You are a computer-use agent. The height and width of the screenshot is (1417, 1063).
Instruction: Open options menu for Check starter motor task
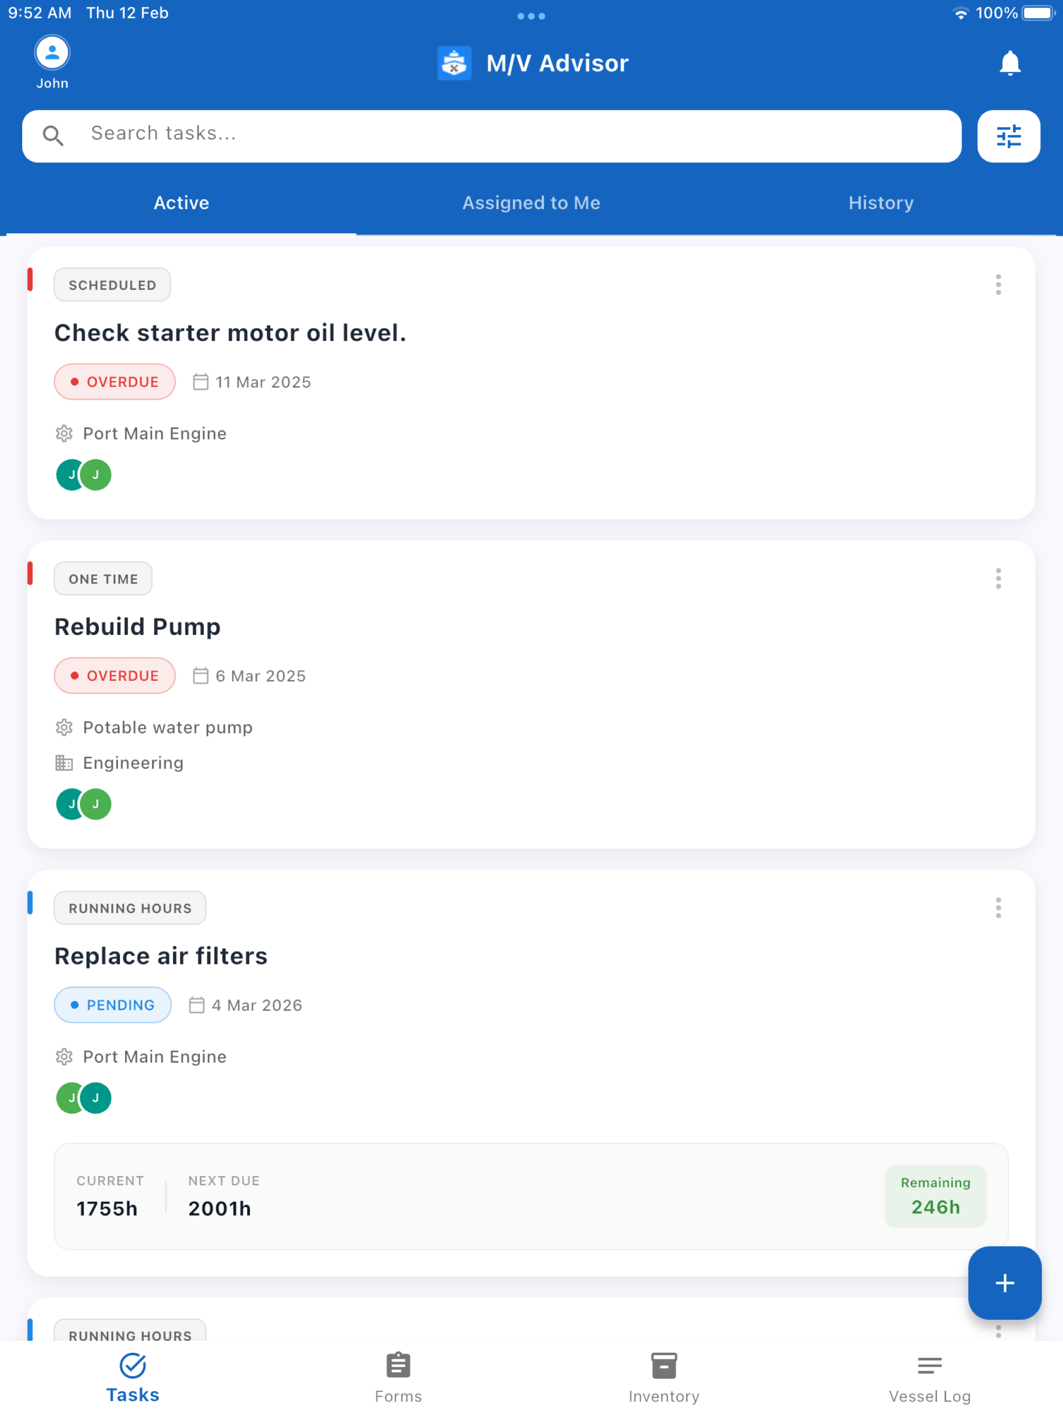tap(998, 284)
